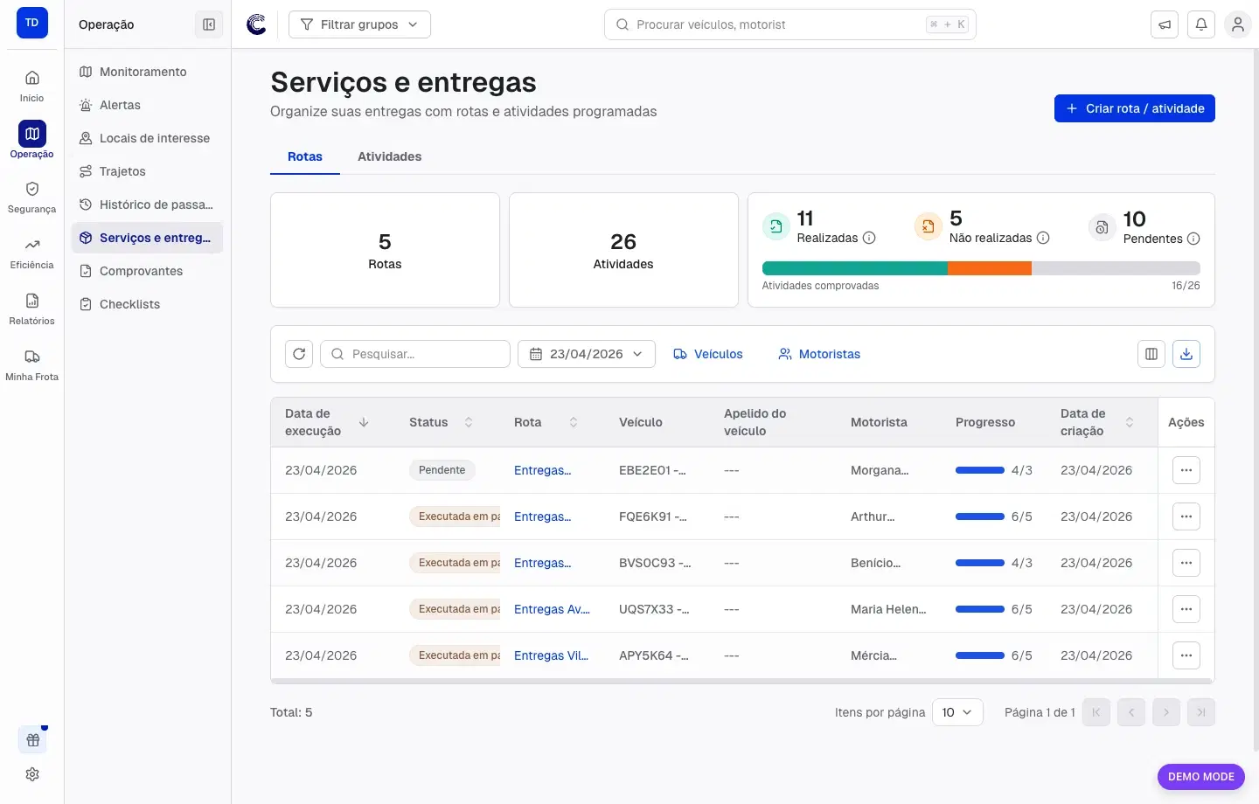Click the progress bar in Morgana row

(980, 470)
